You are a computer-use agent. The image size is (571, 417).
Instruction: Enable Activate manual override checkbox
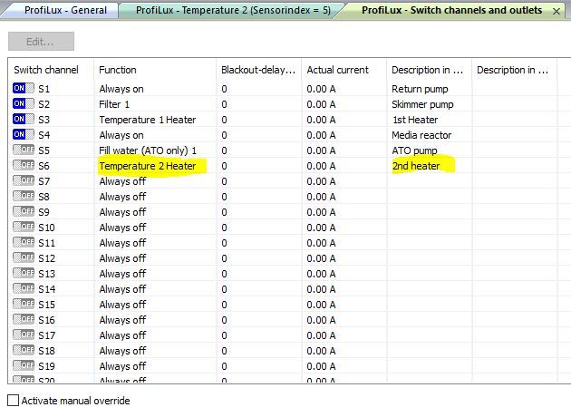click(x=13, y=401)
